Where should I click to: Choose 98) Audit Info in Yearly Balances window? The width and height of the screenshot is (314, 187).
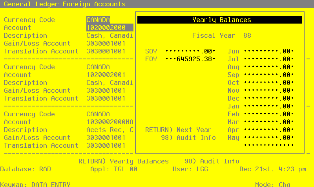click(188, 137)
